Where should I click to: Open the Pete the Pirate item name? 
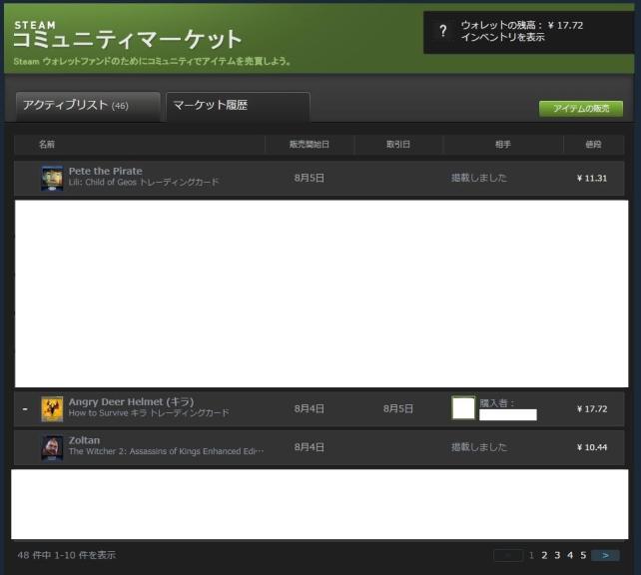click(x=106, y=171)
